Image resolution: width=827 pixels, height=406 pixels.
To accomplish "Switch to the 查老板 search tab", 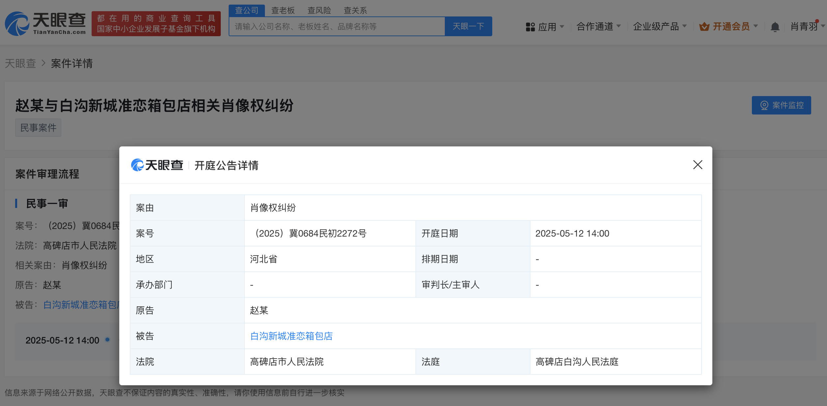I will point(283,11).
